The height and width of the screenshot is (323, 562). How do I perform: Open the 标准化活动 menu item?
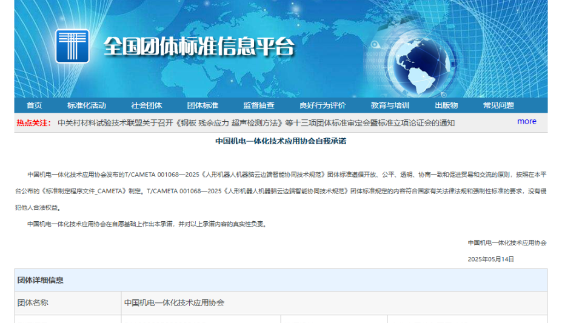87,105
